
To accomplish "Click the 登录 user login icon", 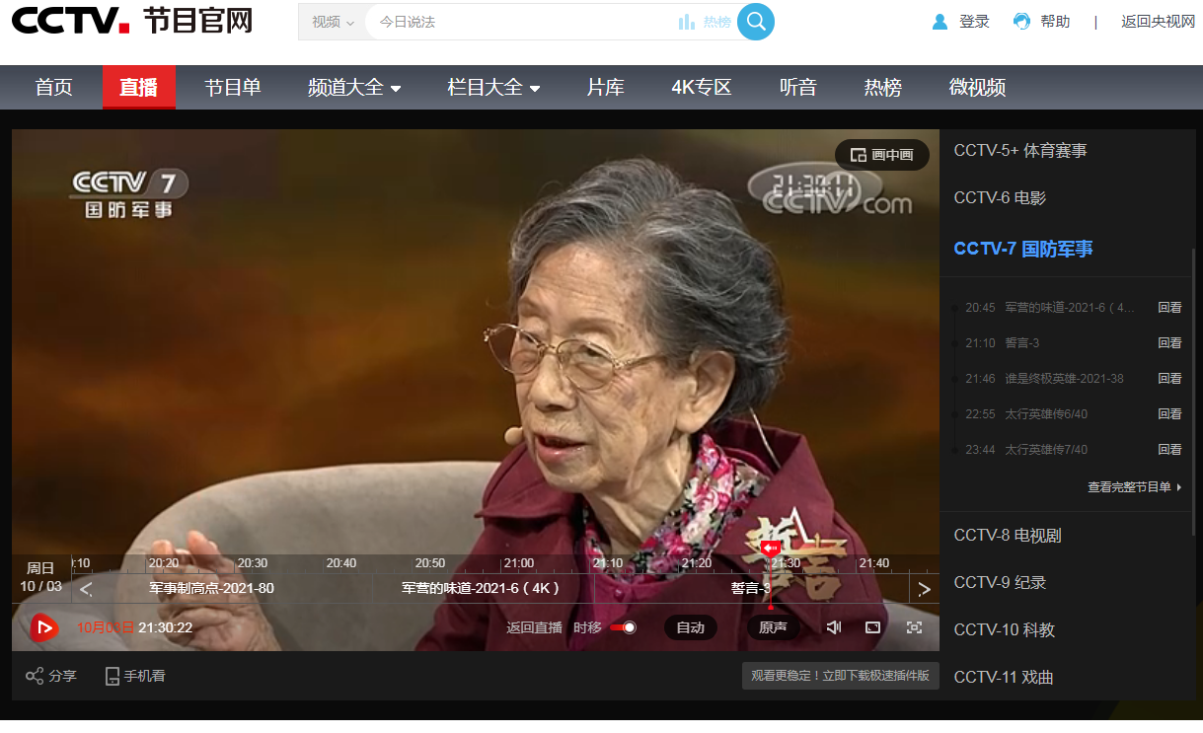I will pyautogui.click(x=940, y=22).
